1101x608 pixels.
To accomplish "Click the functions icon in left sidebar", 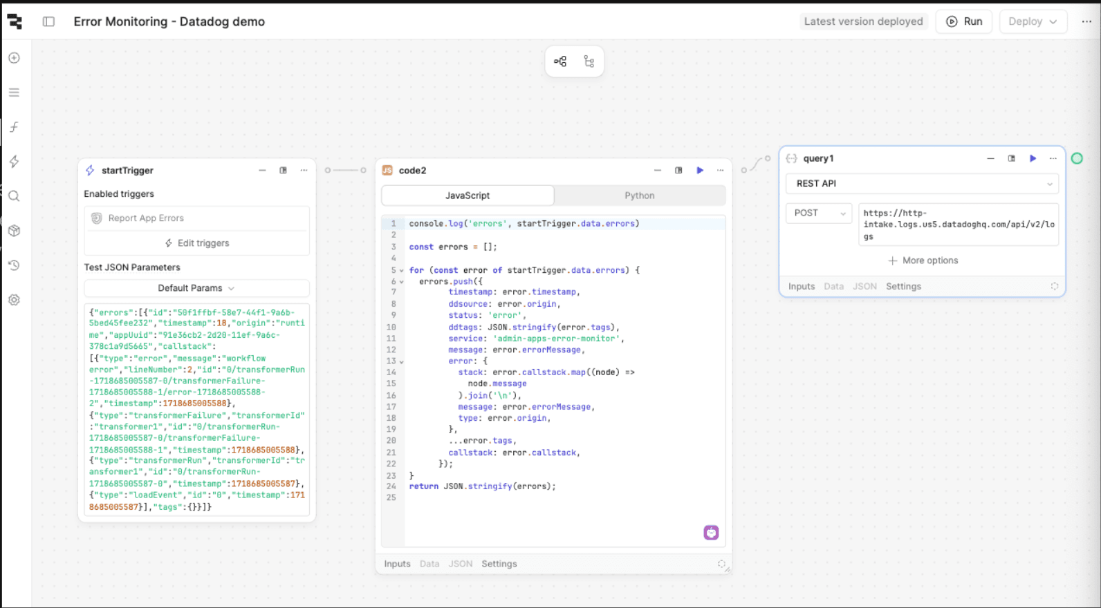I will pos(14,127).
